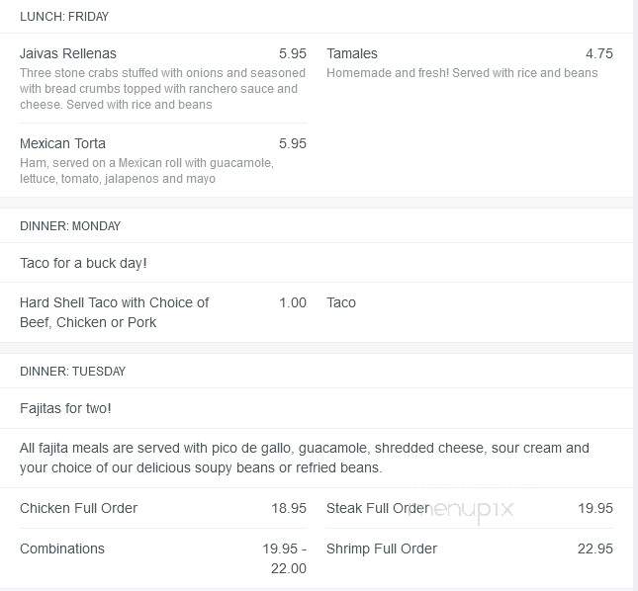This screenshot has width=638, height=591.
Task: Click the LUNCH: FRIDAY section header
Action: pos(64,17)
